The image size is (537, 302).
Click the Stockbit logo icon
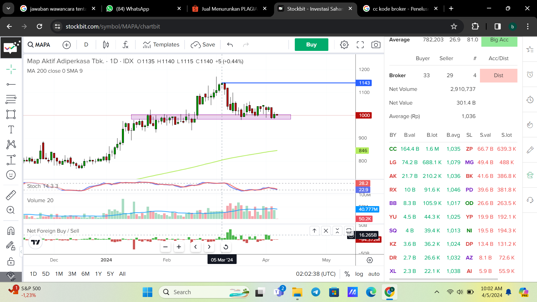coord(11,47)
